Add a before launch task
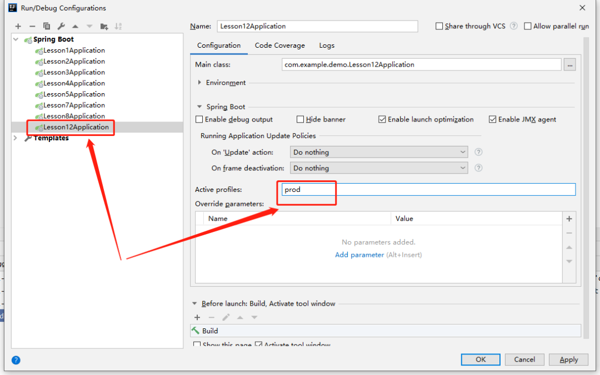 click(x=197, y=317)
